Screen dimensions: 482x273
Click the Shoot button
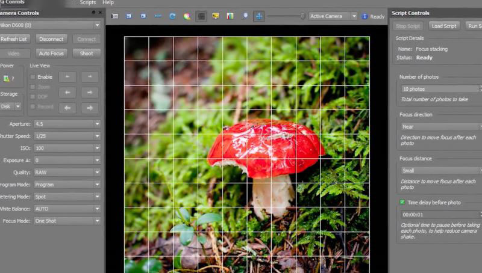(x=87, y=54)
